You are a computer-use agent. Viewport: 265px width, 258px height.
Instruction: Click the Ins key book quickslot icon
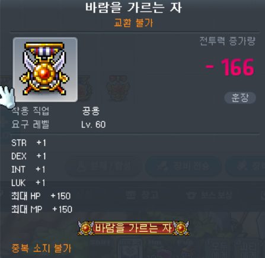(130, 249)
